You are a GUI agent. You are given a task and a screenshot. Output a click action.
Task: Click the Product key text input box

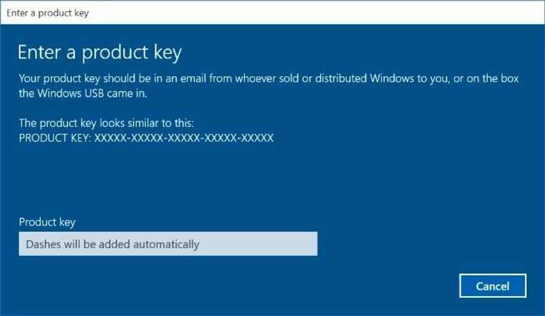(x=168, y=244)
